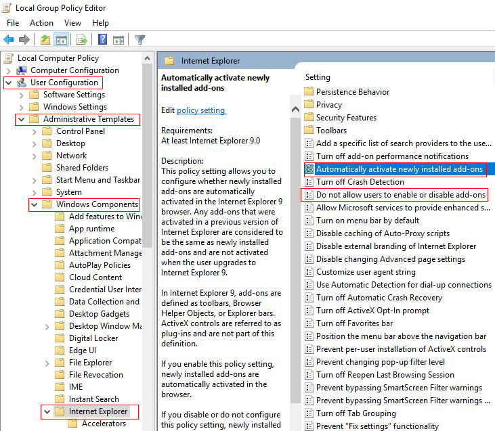The height and width of the screenshot is (431, 495).
Task: Click the Cloud Content folder icon
Action: coord(60,277)
